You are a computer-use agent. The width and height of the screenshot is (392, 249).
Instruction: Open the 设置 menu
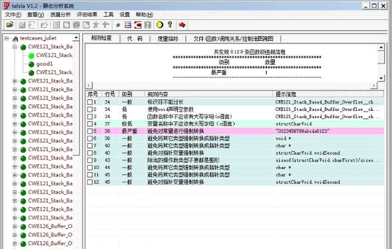(125, 15)
